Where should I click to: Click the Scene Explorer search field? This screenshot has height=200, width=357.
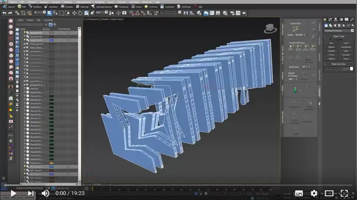[30, 25]
